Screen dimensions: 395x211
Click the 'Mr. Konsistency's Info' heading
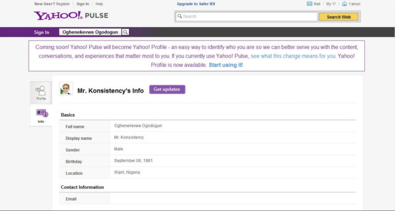pos(110,91)
